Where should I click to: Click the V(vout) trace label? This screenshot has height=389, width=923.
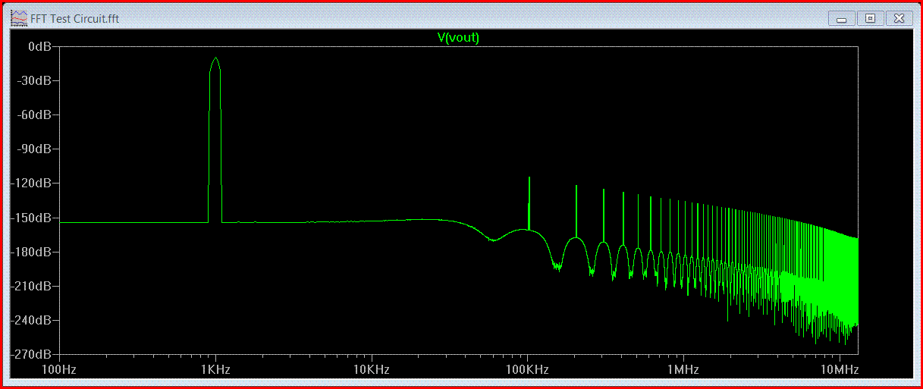[458, 37]
